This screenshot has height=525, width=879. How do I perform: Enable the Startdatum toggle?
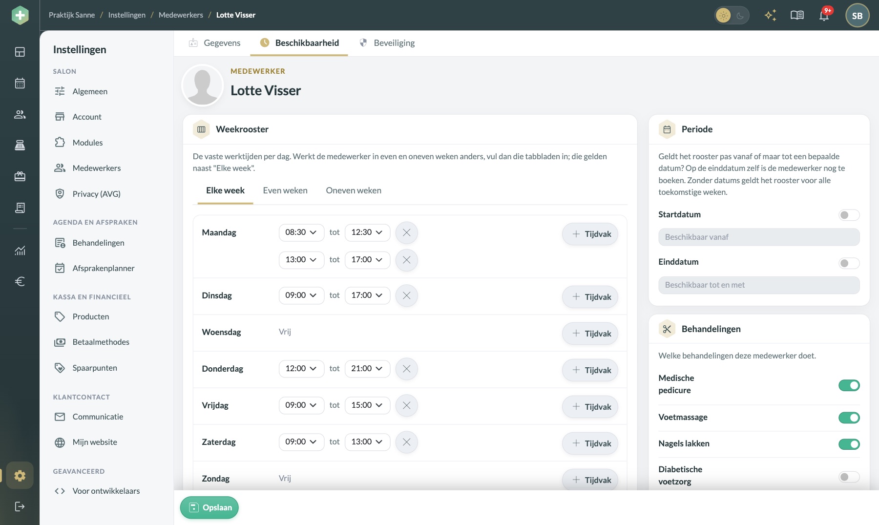pos(849,215)
